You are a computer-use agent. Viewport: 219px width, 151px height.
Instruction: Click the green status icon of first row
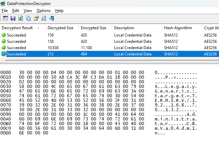tap(4, 35)
